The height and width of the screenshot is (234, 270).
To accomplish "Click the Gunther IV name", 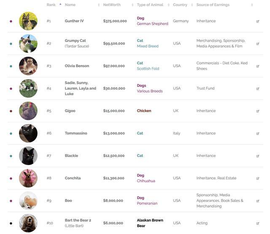I will [74, 21].
